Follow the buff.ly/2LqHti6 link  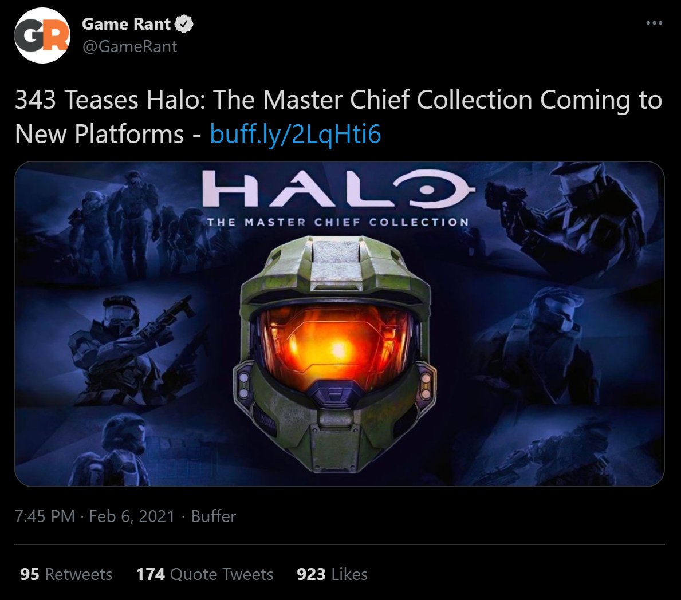[296, 134]
